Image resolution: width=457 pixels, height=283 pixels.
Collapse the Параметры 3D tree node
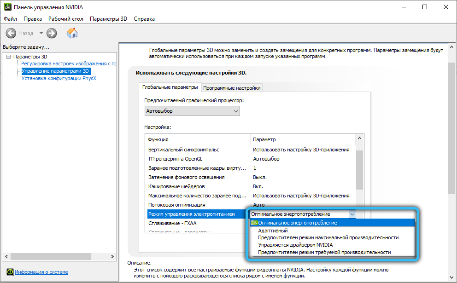pos(9,57)
